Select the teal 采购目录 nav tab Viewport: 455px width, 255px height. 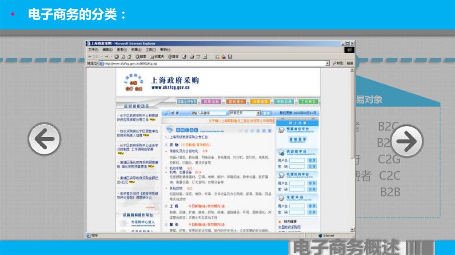point(284,102)
